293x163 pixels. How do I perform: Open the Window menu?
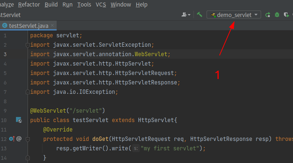pyautogui.click(x=121, y=4)
